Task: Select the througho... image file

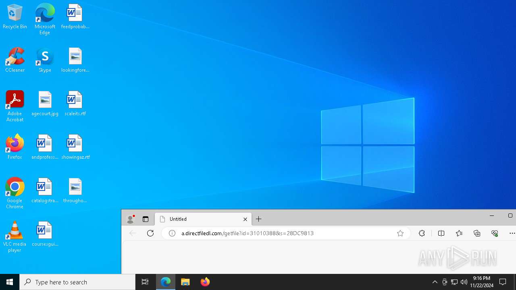Action: (x=75, y=191)
